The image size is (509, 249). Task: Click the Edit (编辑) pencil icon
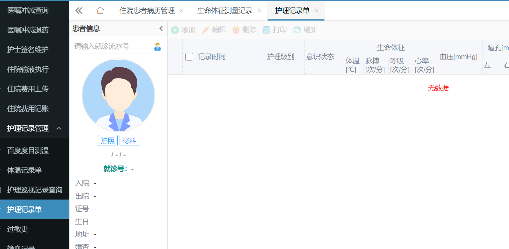(x=206, y=30)
